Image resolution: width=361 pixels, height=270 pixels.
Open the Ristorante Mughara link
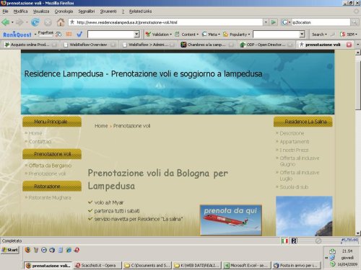pos(50,197)
